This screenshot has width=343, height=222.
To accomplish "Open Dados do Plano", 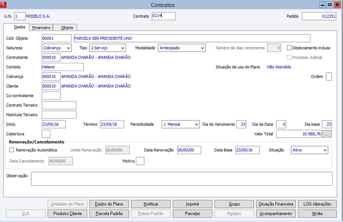I will pyautogui.click(x=109, y=204).
